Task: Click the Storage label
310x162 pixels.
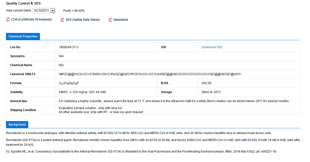Action: (x=166, y=92)
